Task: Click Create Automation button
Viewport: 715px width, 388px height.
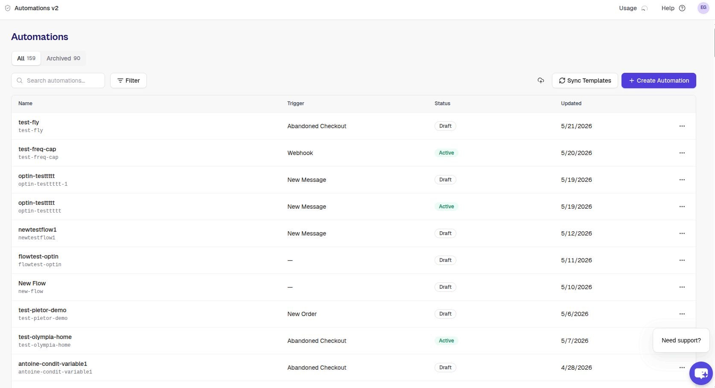Action: (x=659, y=80)
